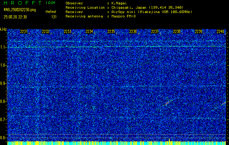This screenshot has height=145, width=229.
Task: Select the file name KN9_2508202230.png
Action: [x=20, y=10]
